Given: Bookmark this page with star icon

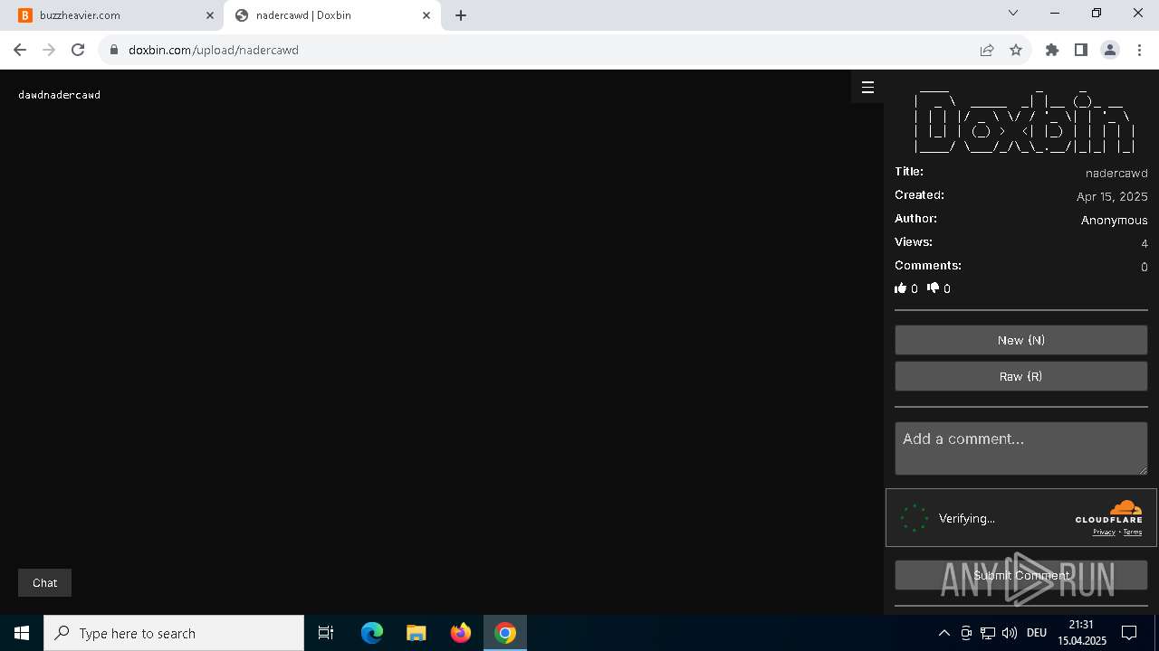Looking at the screenshot, I should [x=1016, y=50].
